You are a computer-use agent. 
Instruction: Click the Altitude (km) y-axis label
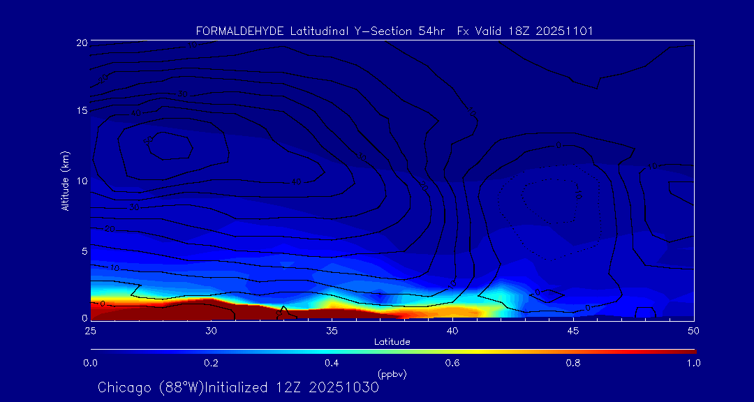(65, 180)
